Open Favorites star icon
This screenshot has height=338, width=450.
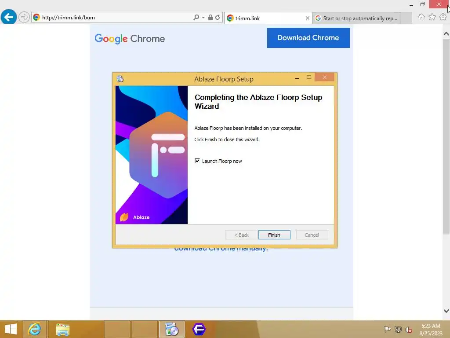[x=432, y=17]
